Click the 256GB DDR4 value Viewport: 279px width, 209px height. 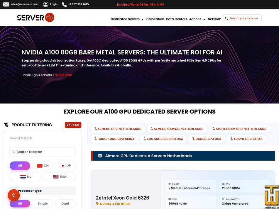[x=231, y=188]
